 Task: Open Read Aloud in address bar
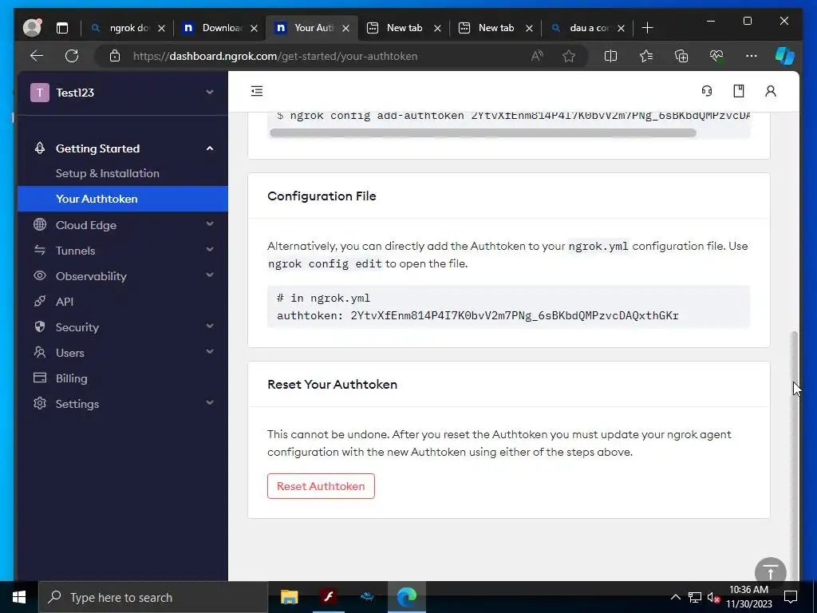pos(537,56)
